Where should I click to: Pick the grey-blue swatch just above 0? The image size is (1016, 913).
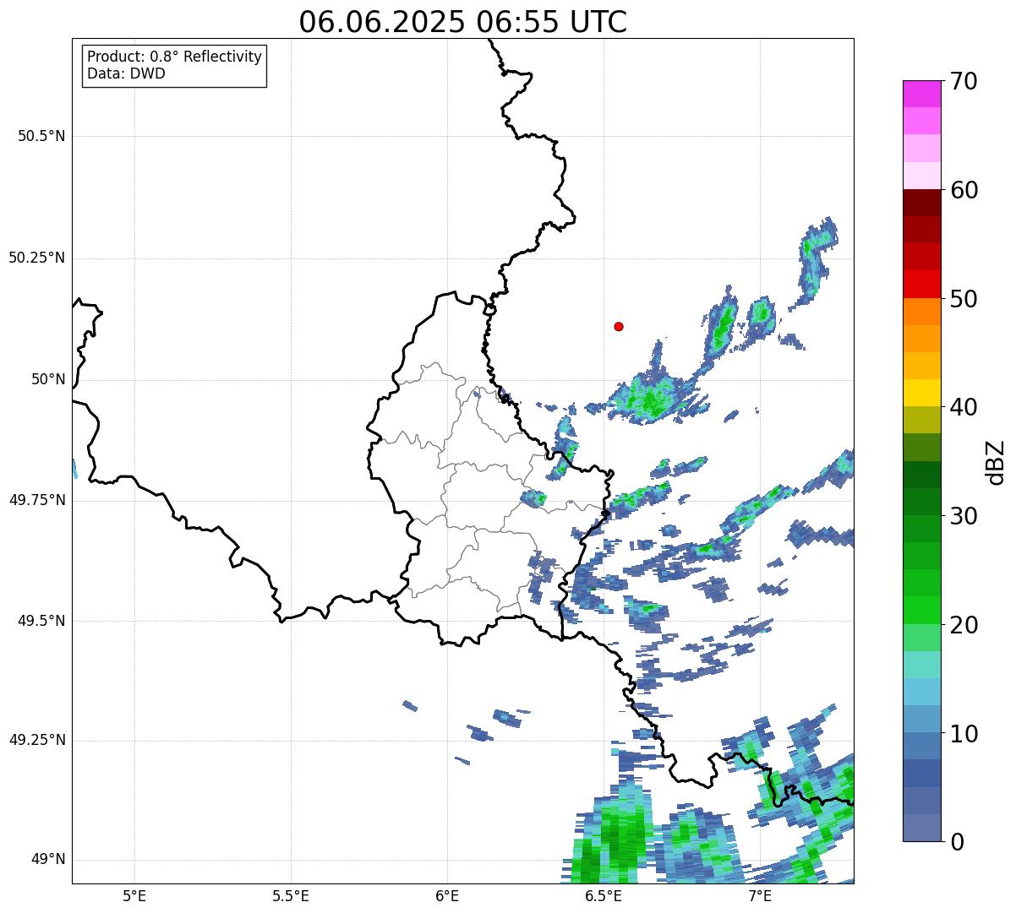click(921, 828)
